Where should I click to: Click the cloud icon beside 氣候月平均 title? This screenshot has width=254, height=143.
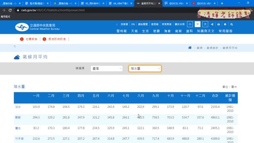pos(17,57)
